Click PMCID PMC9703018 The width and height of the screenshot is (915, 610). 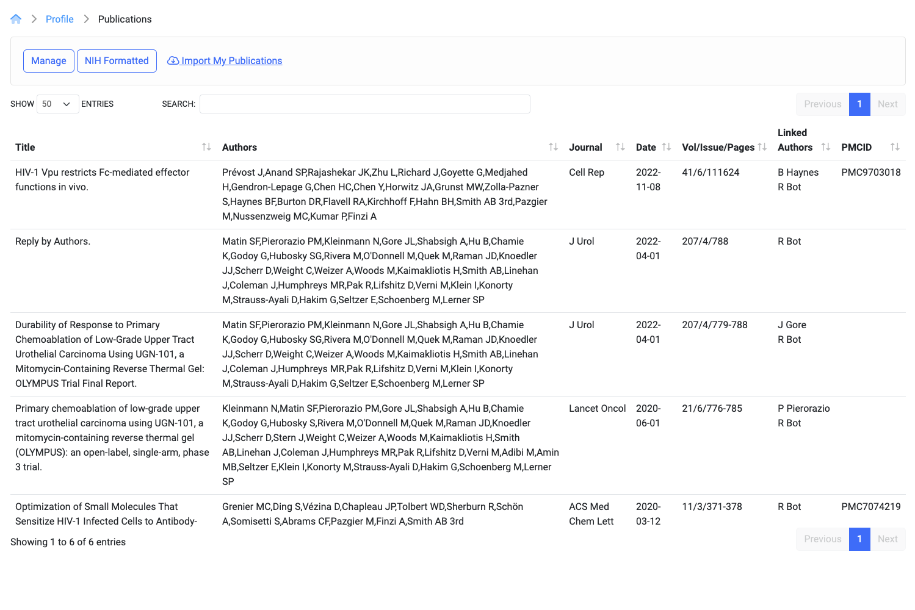click(871, 173)
